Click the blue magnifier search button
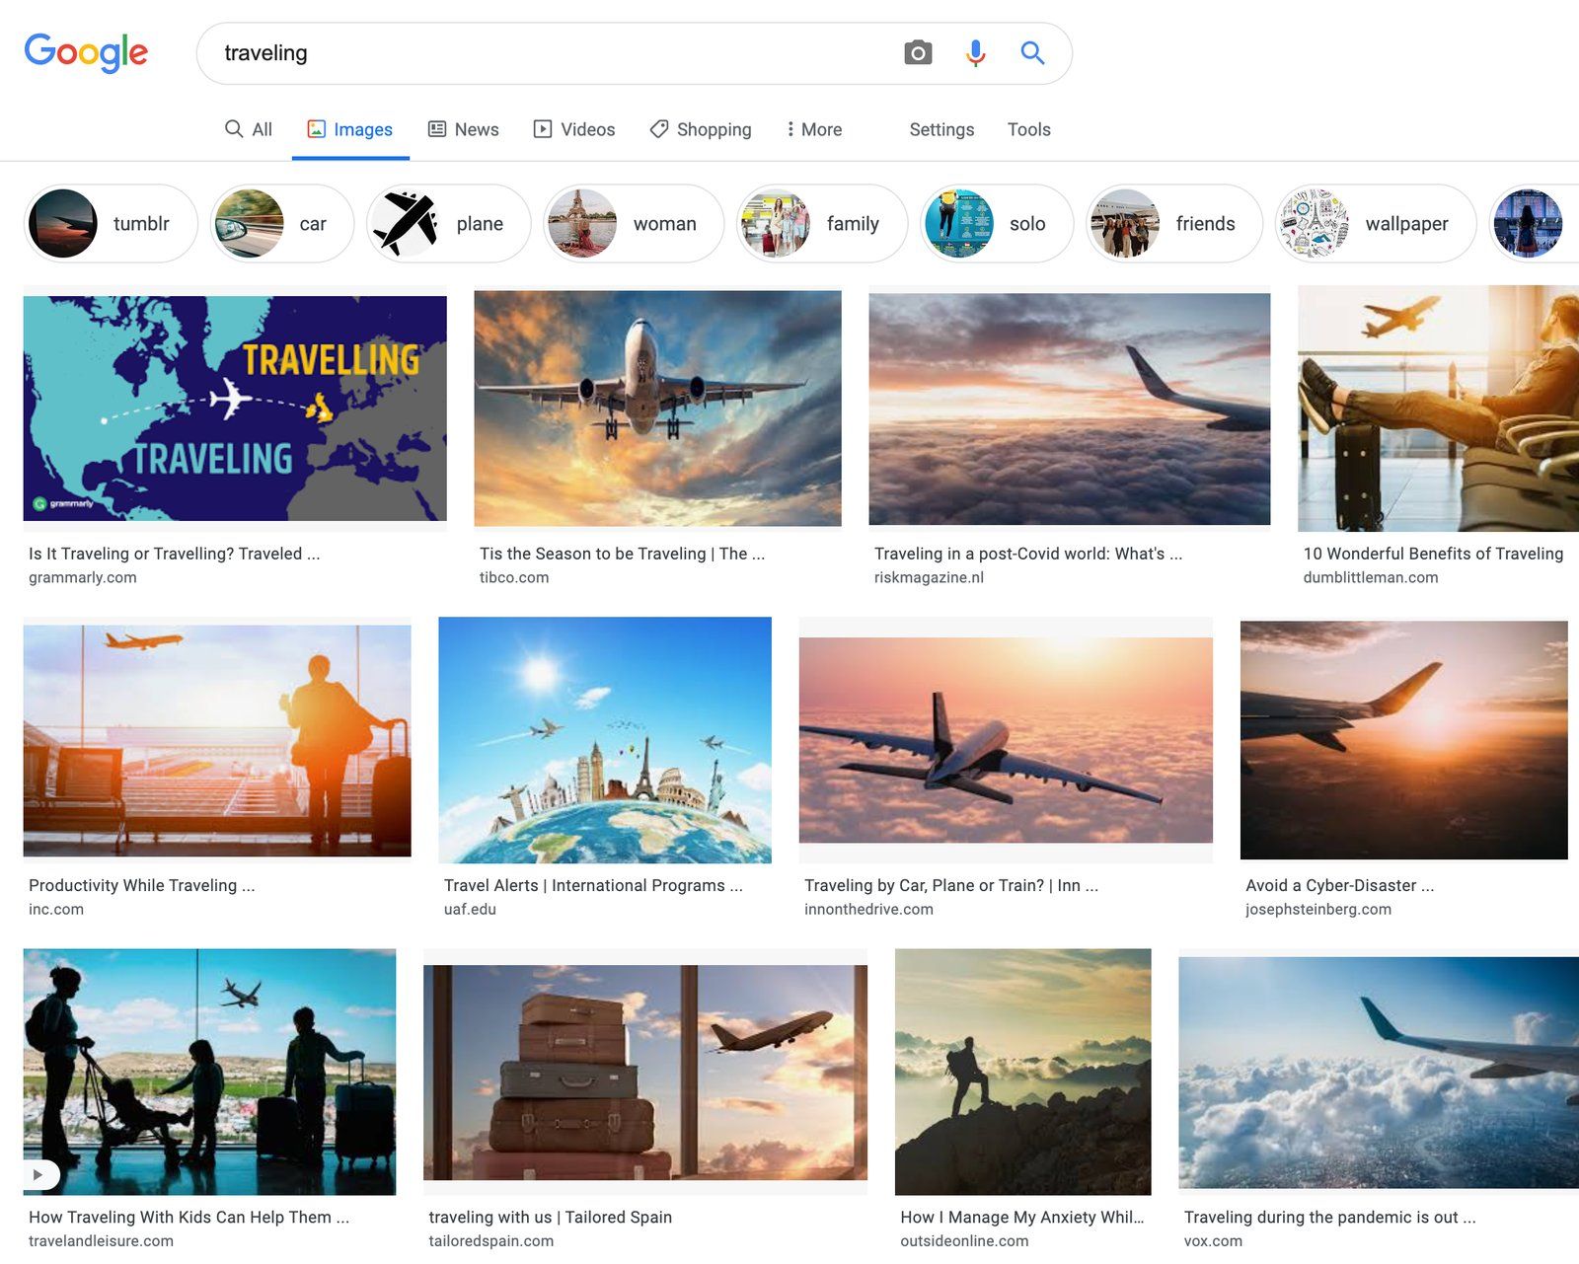 (x=1032, y=52)
